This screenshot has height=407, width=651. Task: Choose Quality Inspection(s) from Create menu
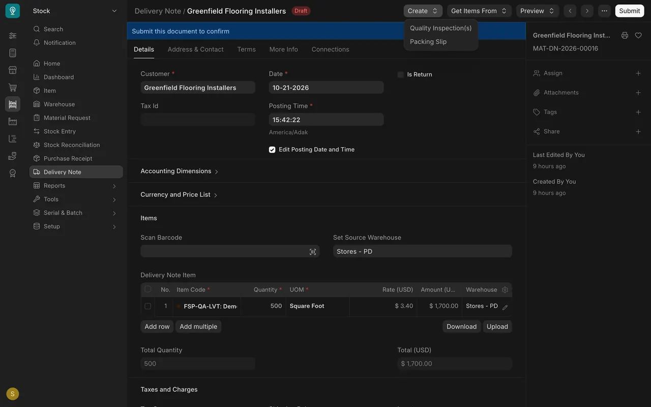(441, 28)
